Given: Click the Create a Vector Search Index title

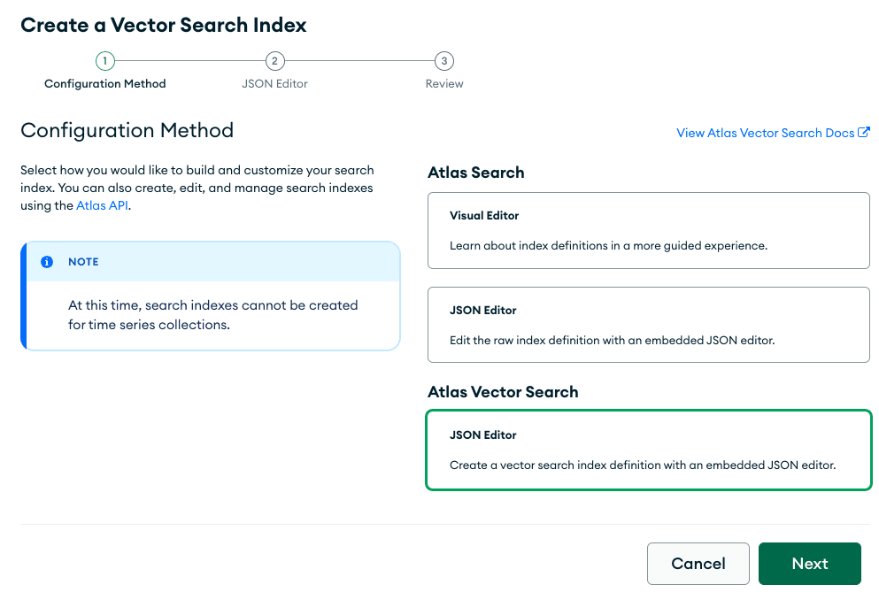Looking at the screenshot, I should tap(163, 25).
